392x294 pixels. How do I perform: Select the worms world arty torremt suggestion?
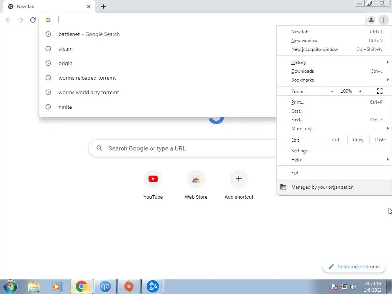[158, 92]
